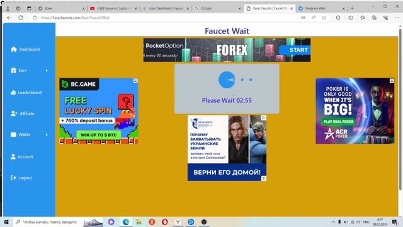
Task: Add page to favorites star
Action: [x=324, y=18]
